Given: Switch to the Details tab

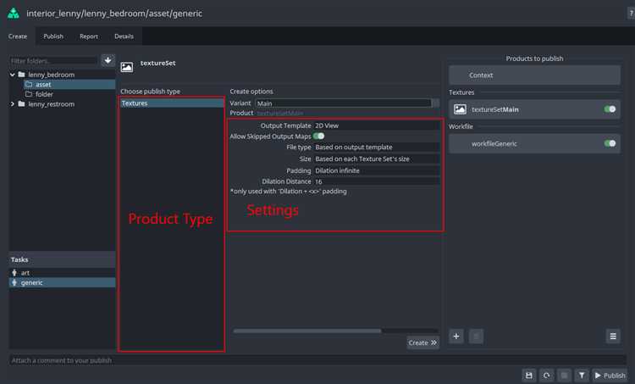Looking at the screenshot, I should point(124,36).
